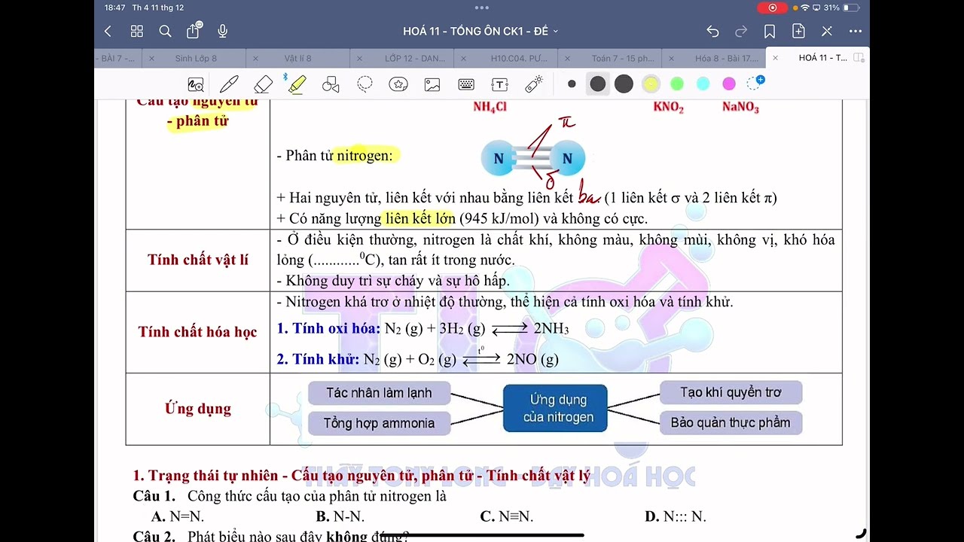Tap the Tạo khí quyển trơ box
964x542 pixels.
tap(731, 392)
